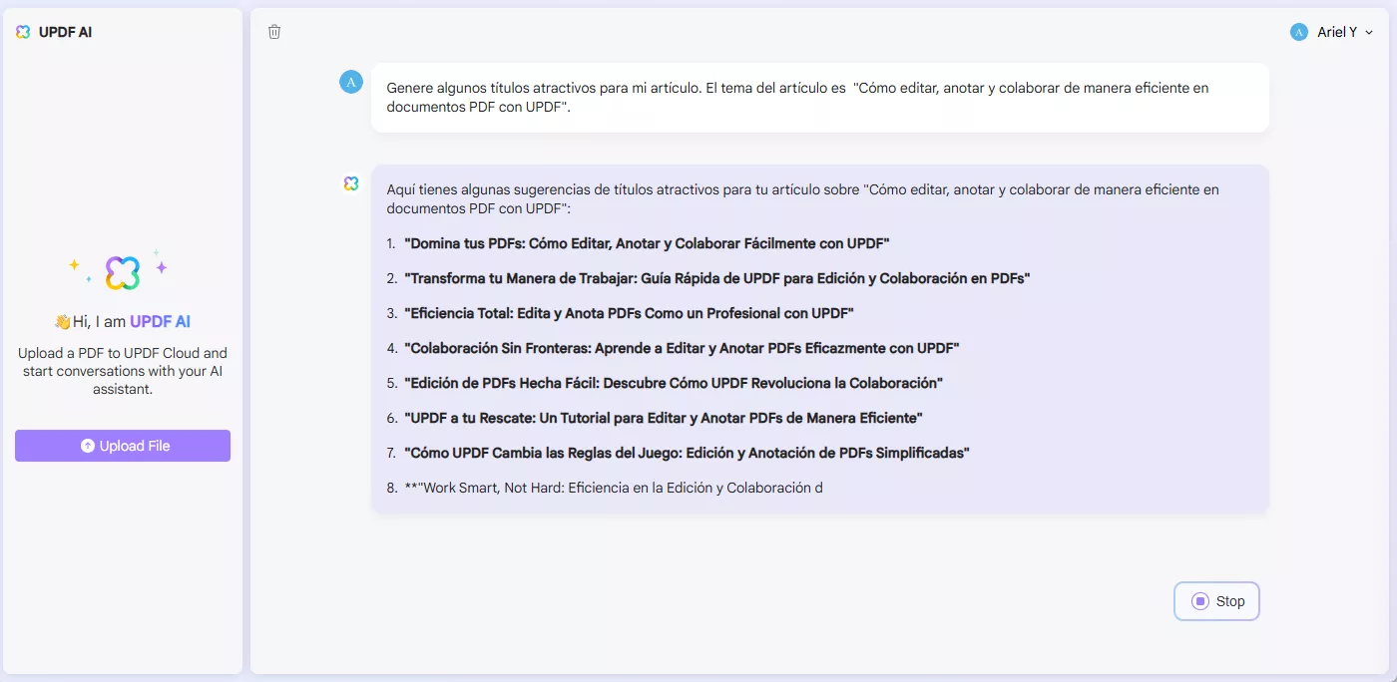The image size is (1397, 682).
Task: Click title 7 "Cómo UPDF Cambia las Reglas" line
Action: pos(687,453)
